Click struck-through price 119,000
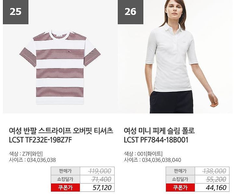The height and width of the screenshot is (195, 234). [x=100, y=171]
